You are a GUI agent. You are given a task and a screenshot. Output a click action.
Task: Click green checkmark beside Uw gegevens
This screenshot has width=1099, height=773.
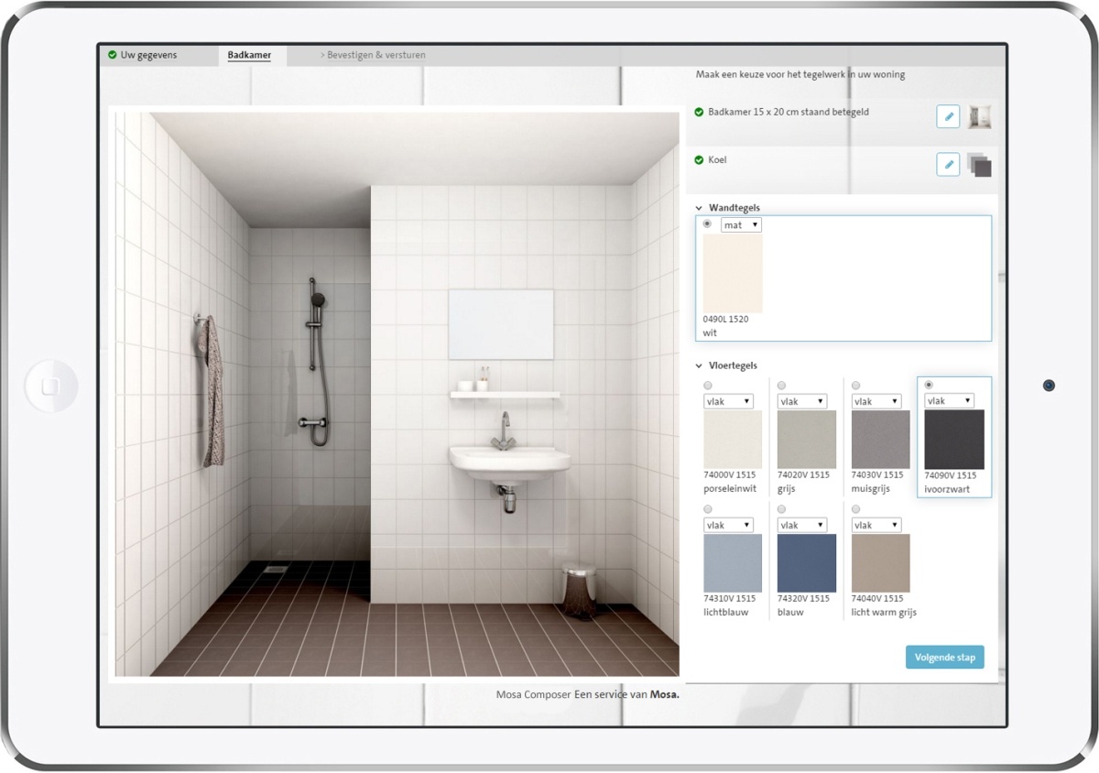tap(113, 55)
